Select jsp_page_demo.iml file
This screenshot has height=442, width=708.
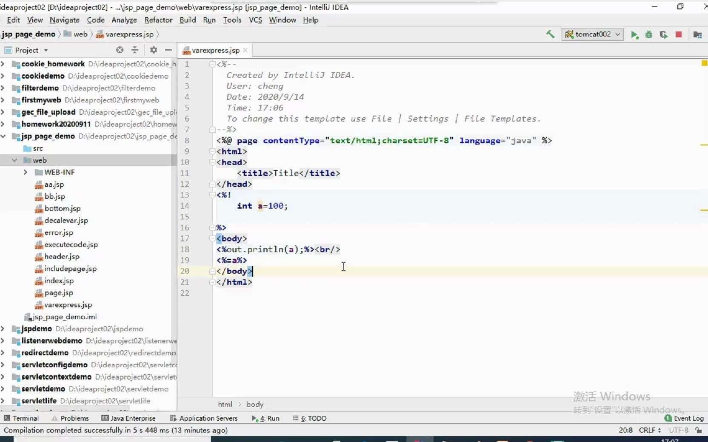point(60,317)
